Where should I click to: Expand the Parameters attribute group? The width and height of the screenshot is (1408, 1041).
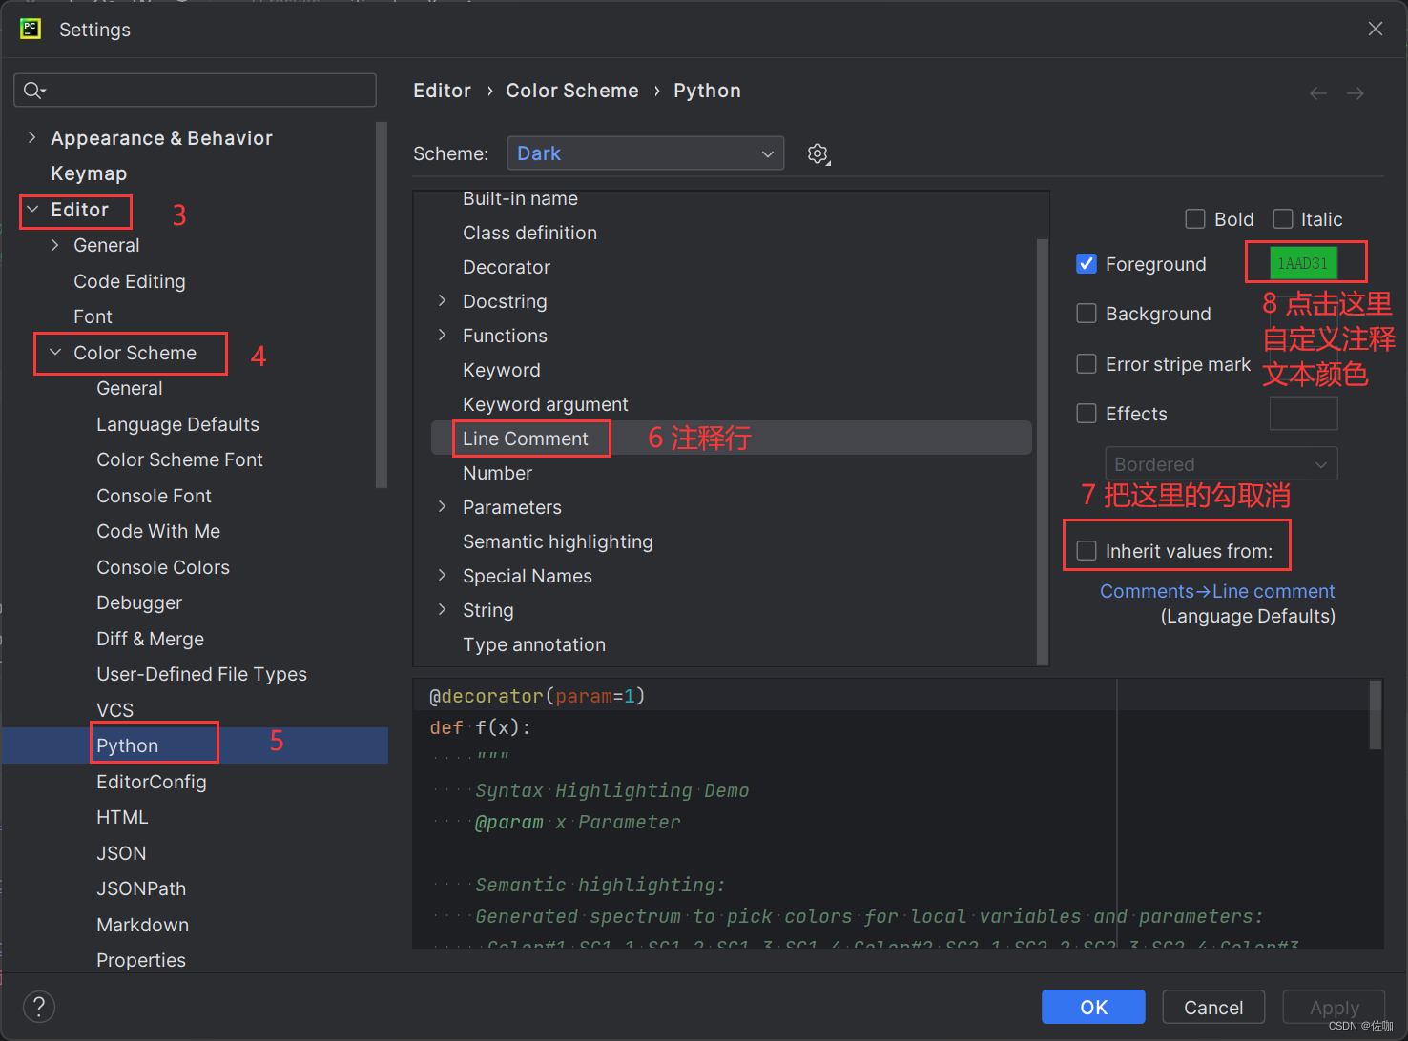(443, 507)
